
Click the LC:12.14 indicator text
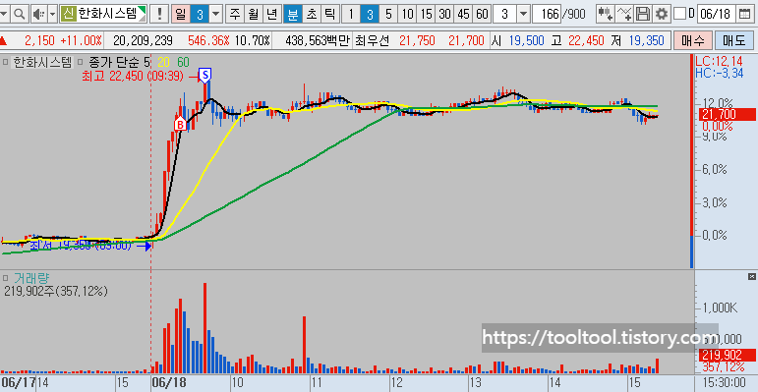[x=720, y=61]
